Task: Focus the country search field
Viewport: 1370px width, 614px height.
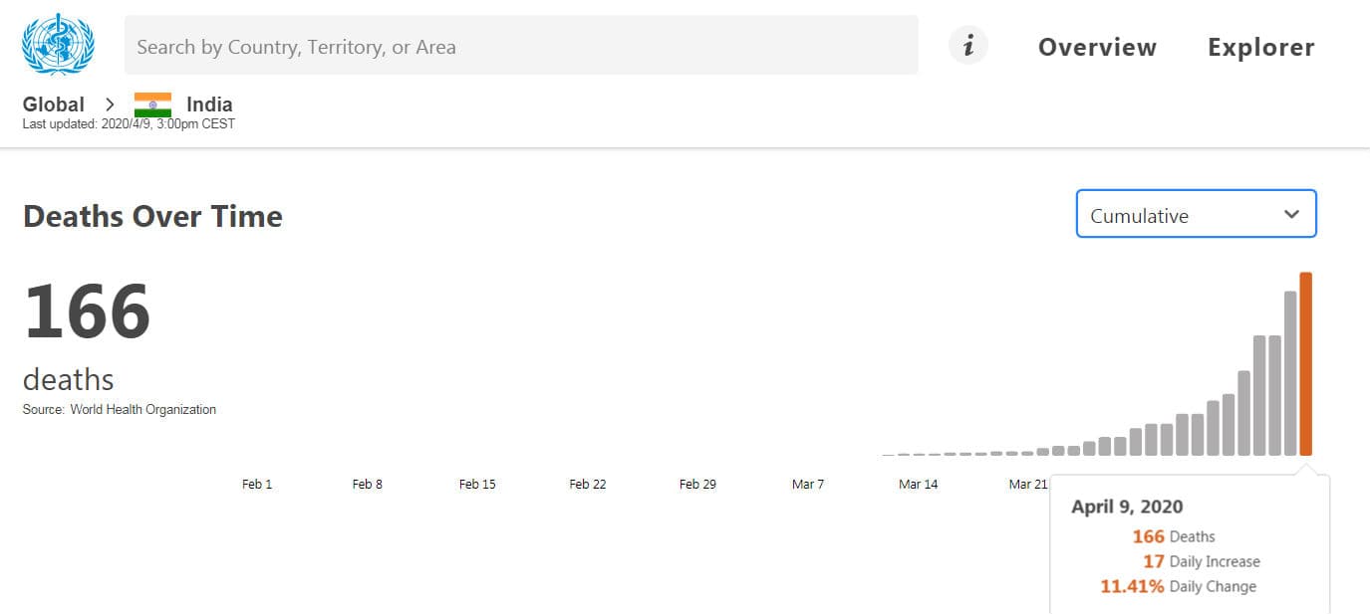Action: [520, 46]
